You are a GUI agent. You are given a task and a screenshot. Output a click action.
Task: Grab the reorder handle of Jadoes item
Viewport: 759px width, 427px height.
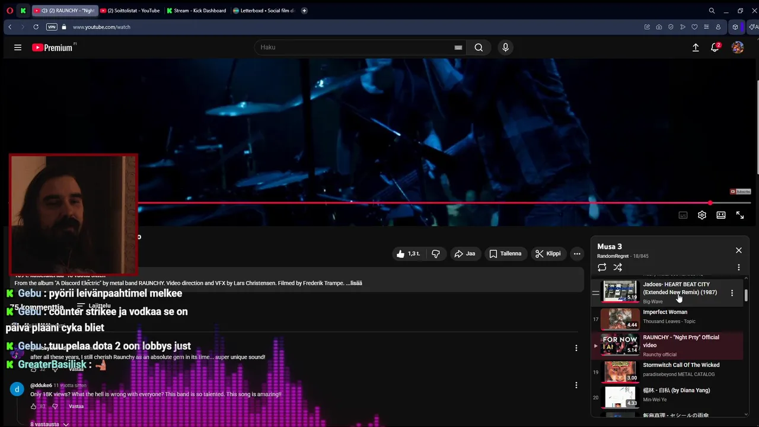(596, 293)
